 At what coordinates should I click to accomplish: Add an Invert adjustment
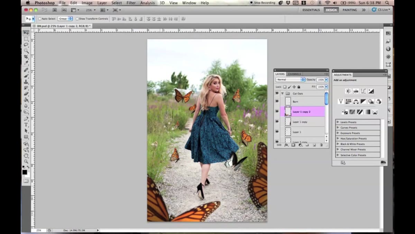345,112
